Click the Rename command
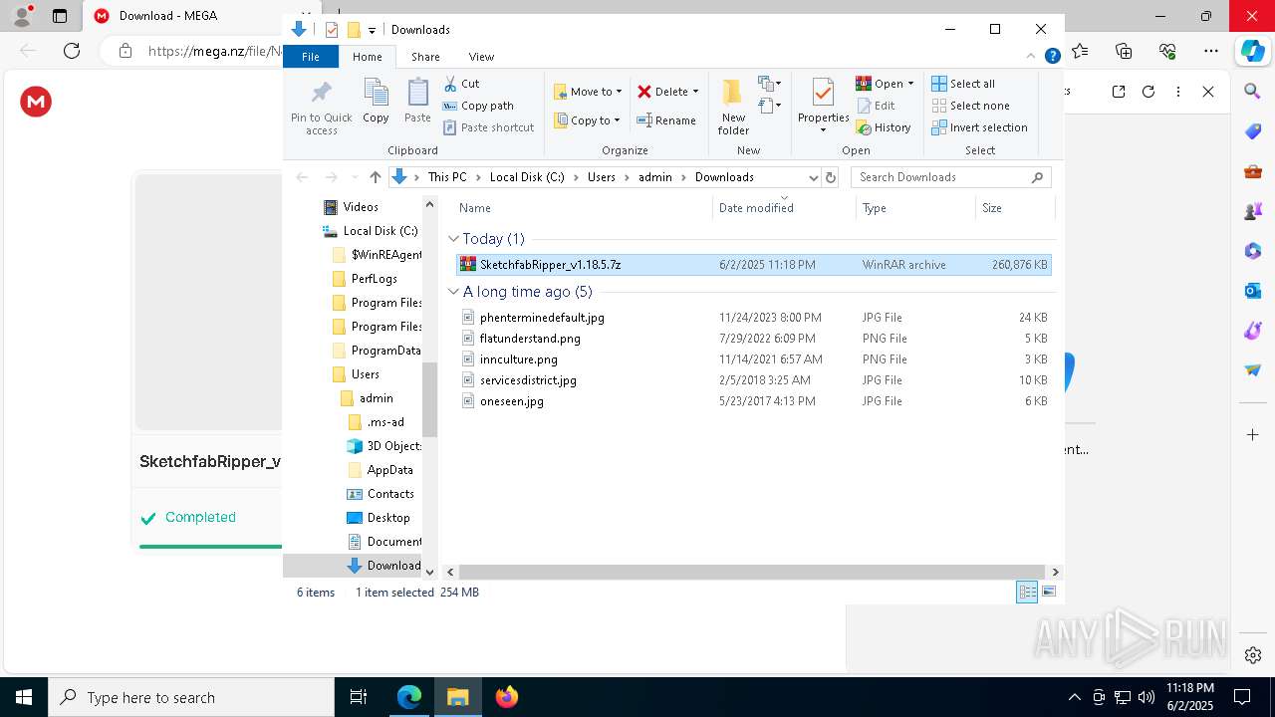 click(666, 120)
